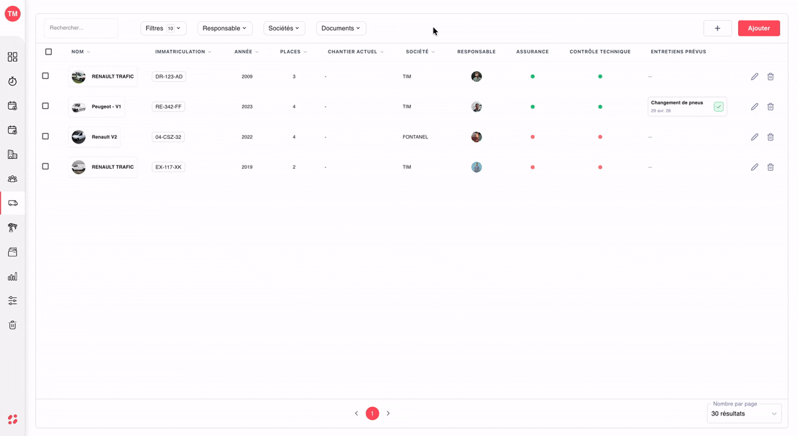This screenshot has height=436, width=798.
Task: Click the red logo at sidebar bottom
Action: pyautogui.click(x=13, y=419)
